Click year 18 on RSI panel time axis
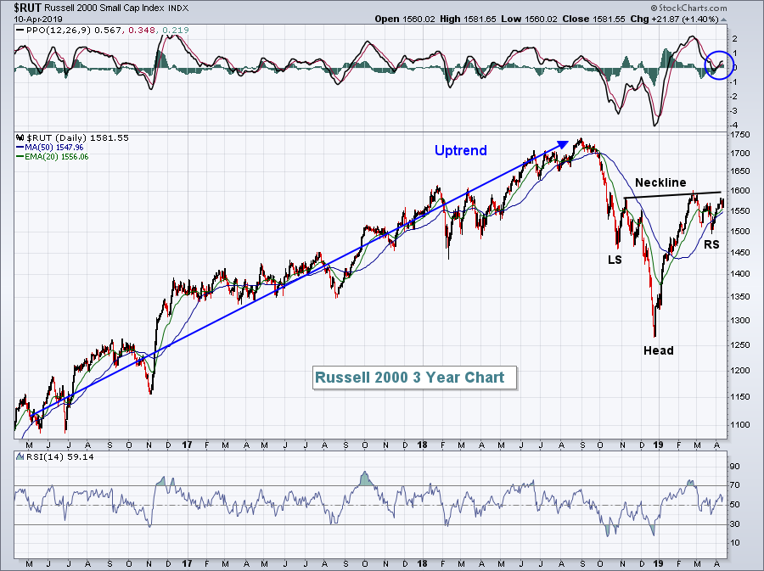764x571 pixels. point(422,563)
